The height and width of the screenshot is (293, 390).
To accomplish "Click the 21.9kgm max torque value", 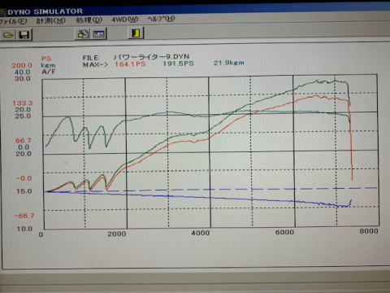I will click(x=228, y=63).
